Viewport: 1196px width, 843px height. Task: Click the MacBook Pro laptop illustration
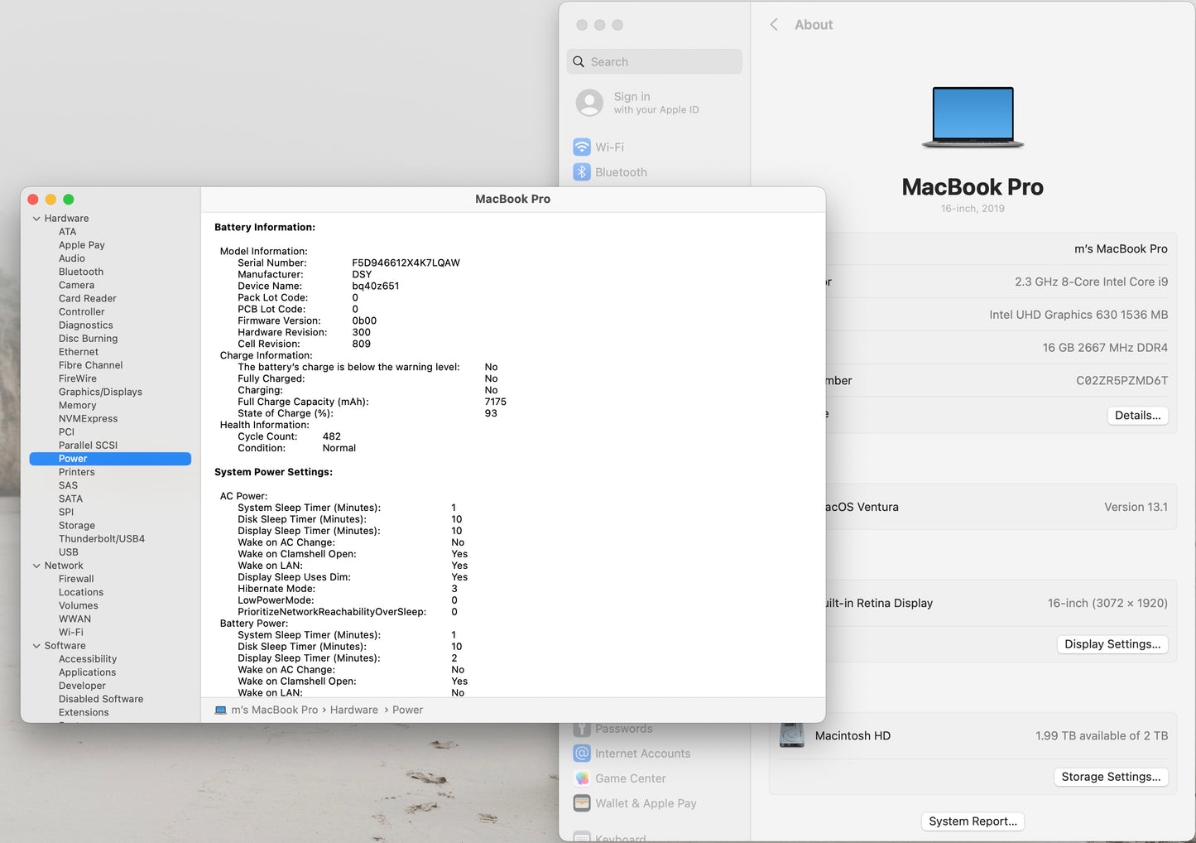(x=973, y=114)
